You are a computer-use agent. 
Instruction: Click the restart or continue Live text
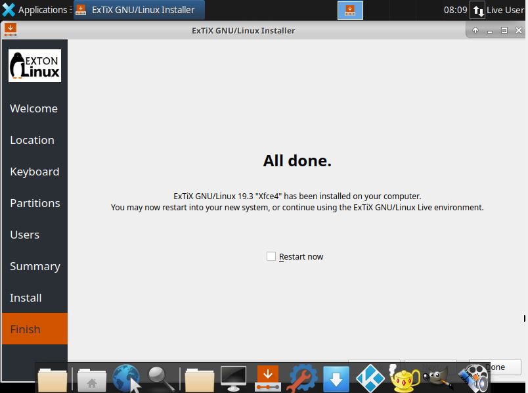297,207
